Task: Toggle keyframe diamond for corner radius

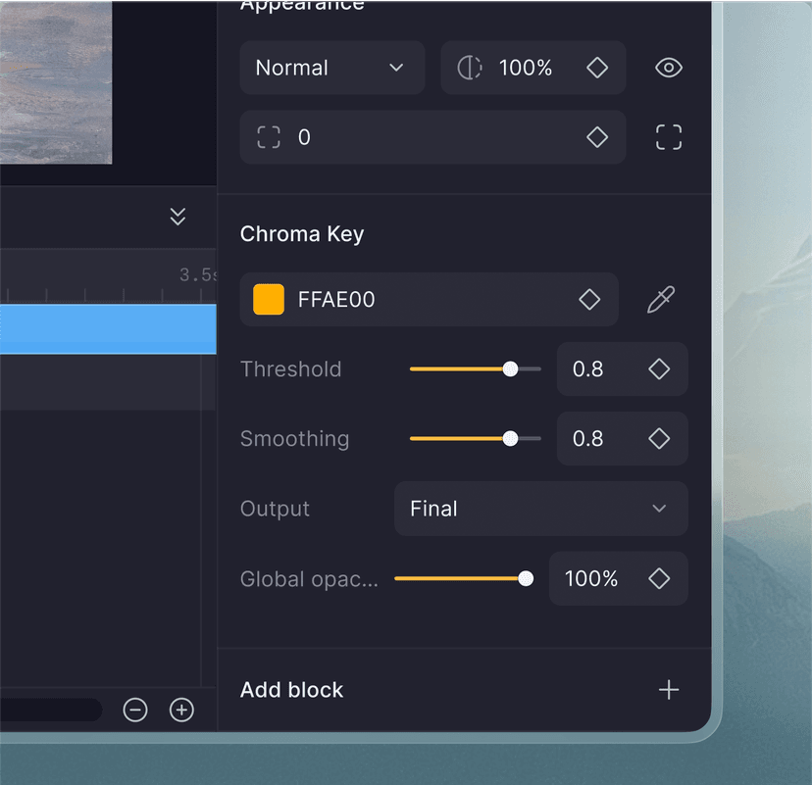Action: click(597, 137)
